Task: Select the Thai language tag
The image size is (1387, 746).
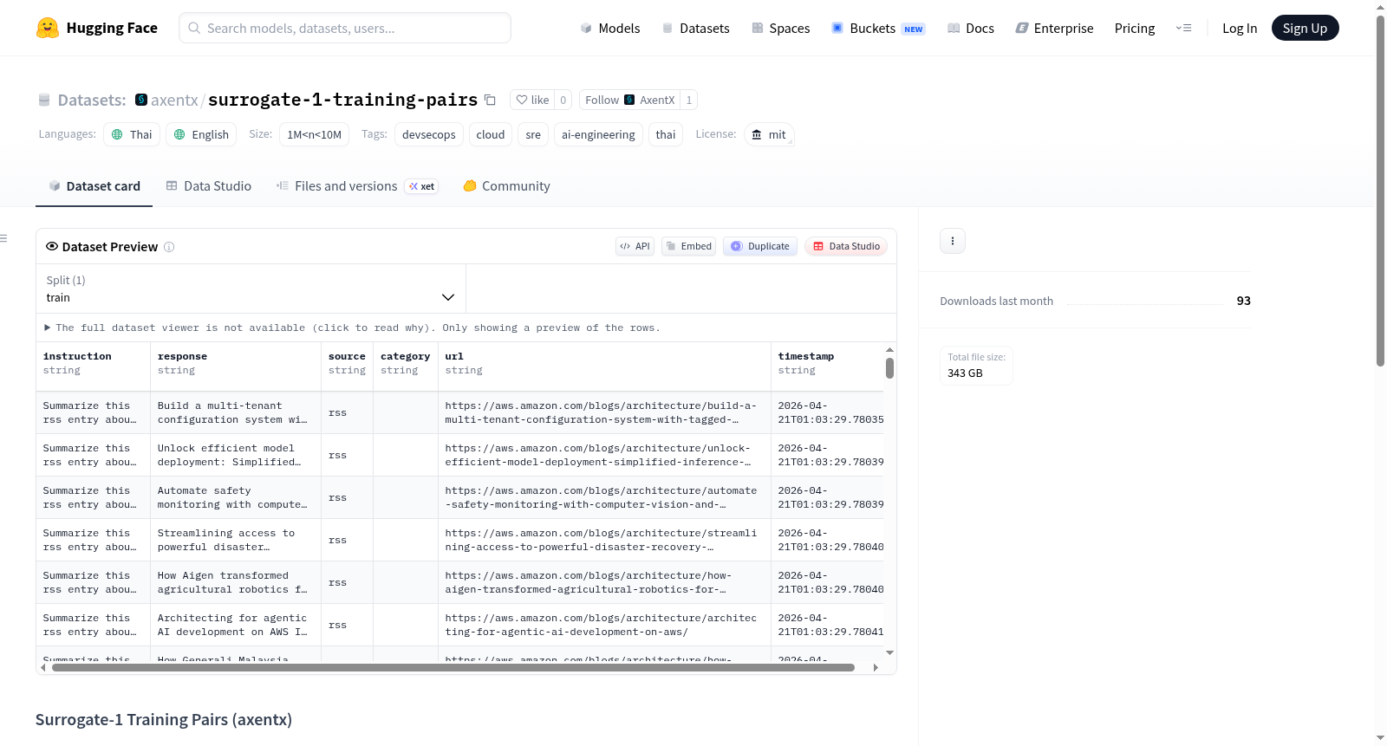Action: [x=132, y=134]
